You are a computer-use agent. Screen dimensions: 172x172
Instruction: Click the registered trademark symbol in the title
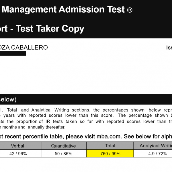(130, 11)
